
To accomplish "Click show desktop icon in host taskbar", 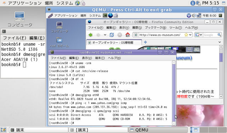I will point(3,130).
